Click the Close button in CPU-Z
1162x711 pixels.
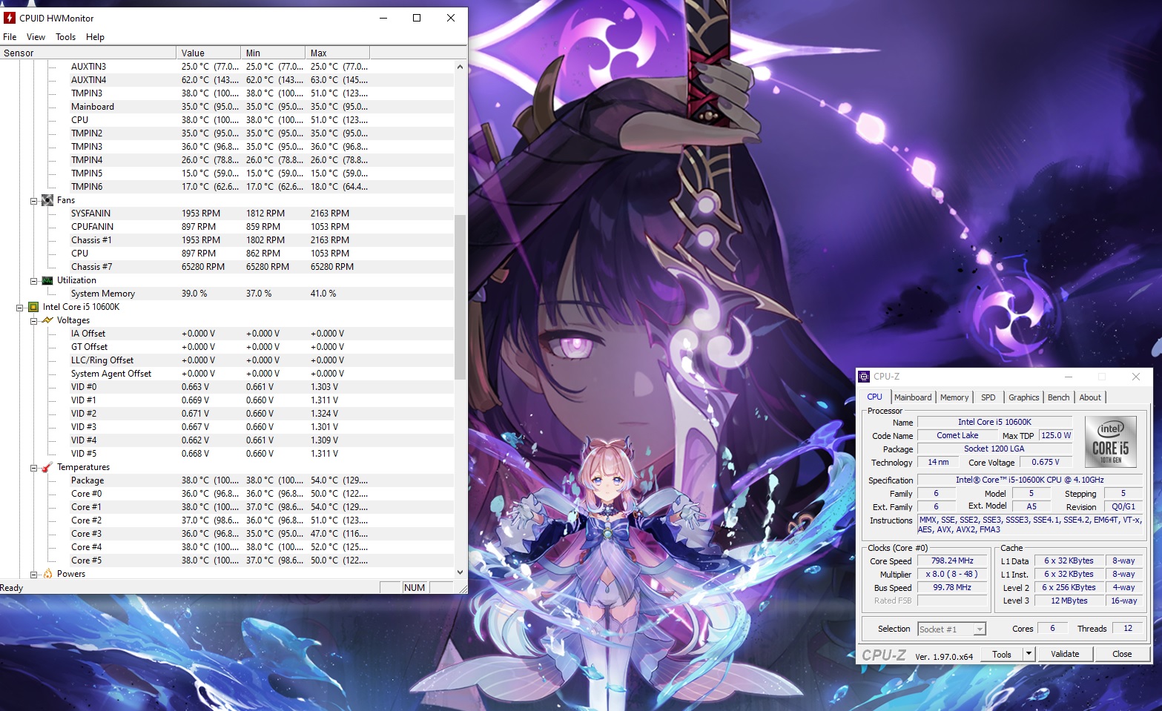tap(1122, 654)
